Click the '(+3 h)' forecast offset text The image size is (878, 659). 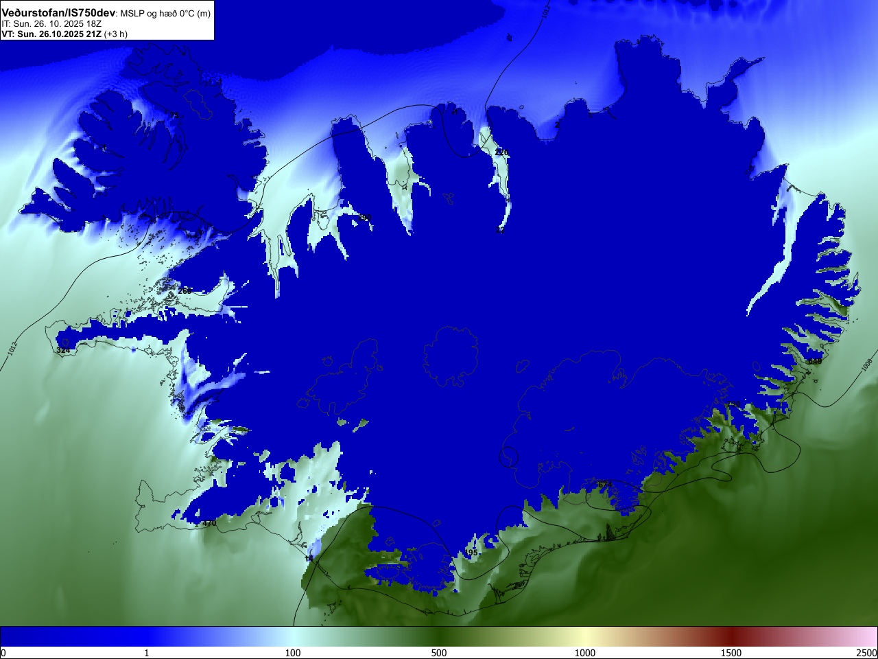[115, 34]
